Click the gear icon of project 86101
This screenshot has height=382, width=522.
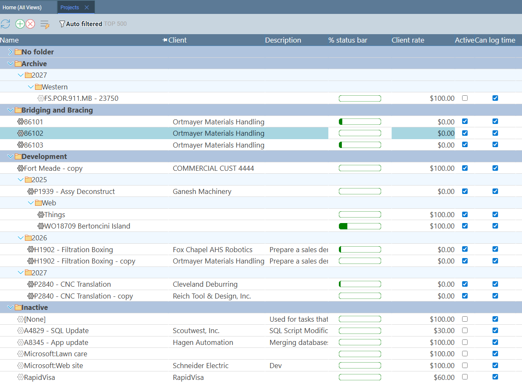(x=20, y=122)
